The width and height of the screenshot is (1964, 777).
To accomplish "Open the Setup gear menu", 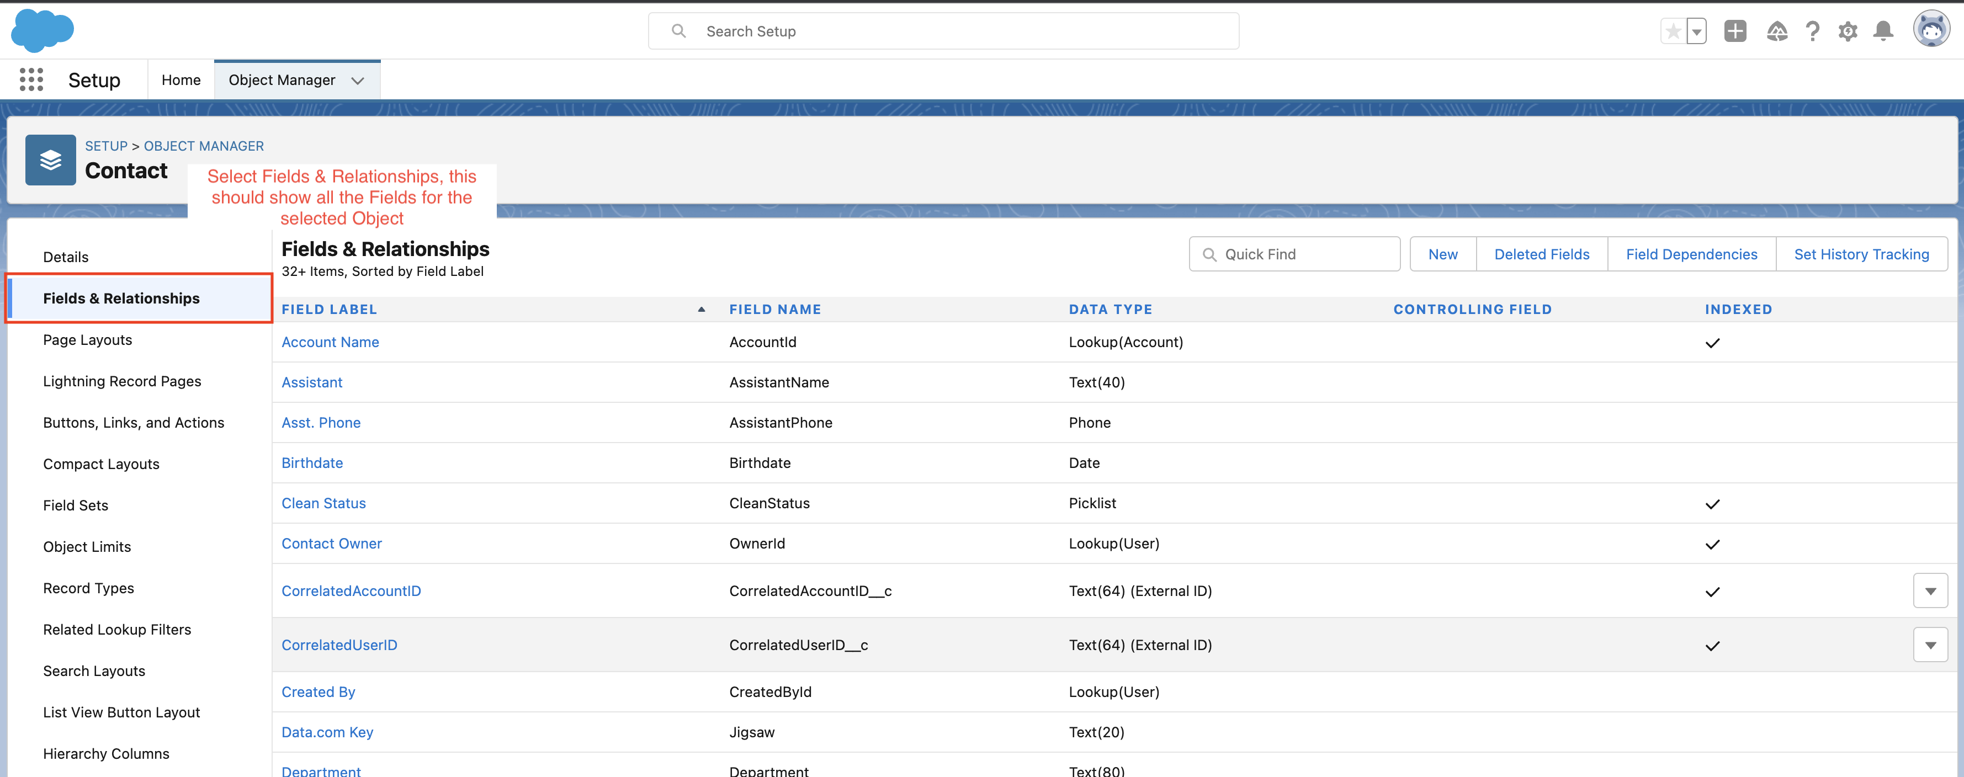I will coord(1848,31).
